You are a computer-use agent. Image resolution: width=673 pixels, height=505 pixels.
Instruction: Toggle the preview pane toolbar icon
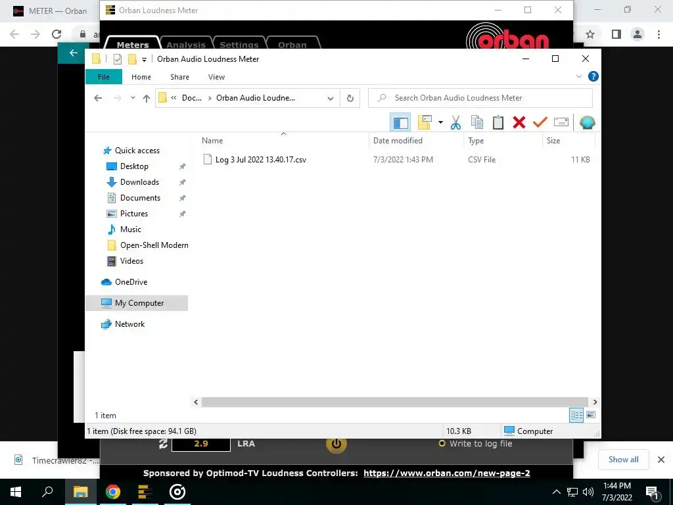(x=400, y=122)
